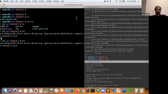
Task: Launch Firefox from the dock
Action: coord(77,91)
